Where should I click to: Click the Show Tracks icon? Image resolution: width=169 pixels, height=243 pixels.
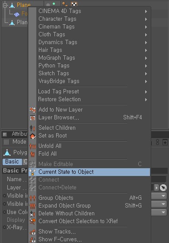click(x=32, y=232)
